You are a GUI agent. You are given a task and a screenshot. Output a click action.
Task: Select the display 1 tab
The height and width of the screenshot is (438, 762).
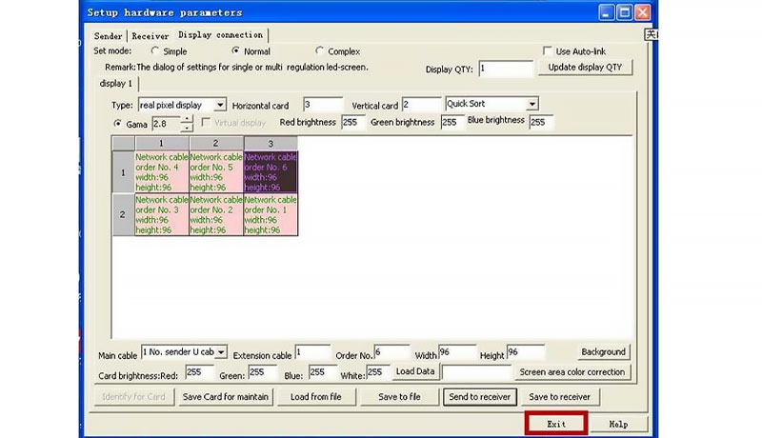pyautogui.click(x=116, y=84)
